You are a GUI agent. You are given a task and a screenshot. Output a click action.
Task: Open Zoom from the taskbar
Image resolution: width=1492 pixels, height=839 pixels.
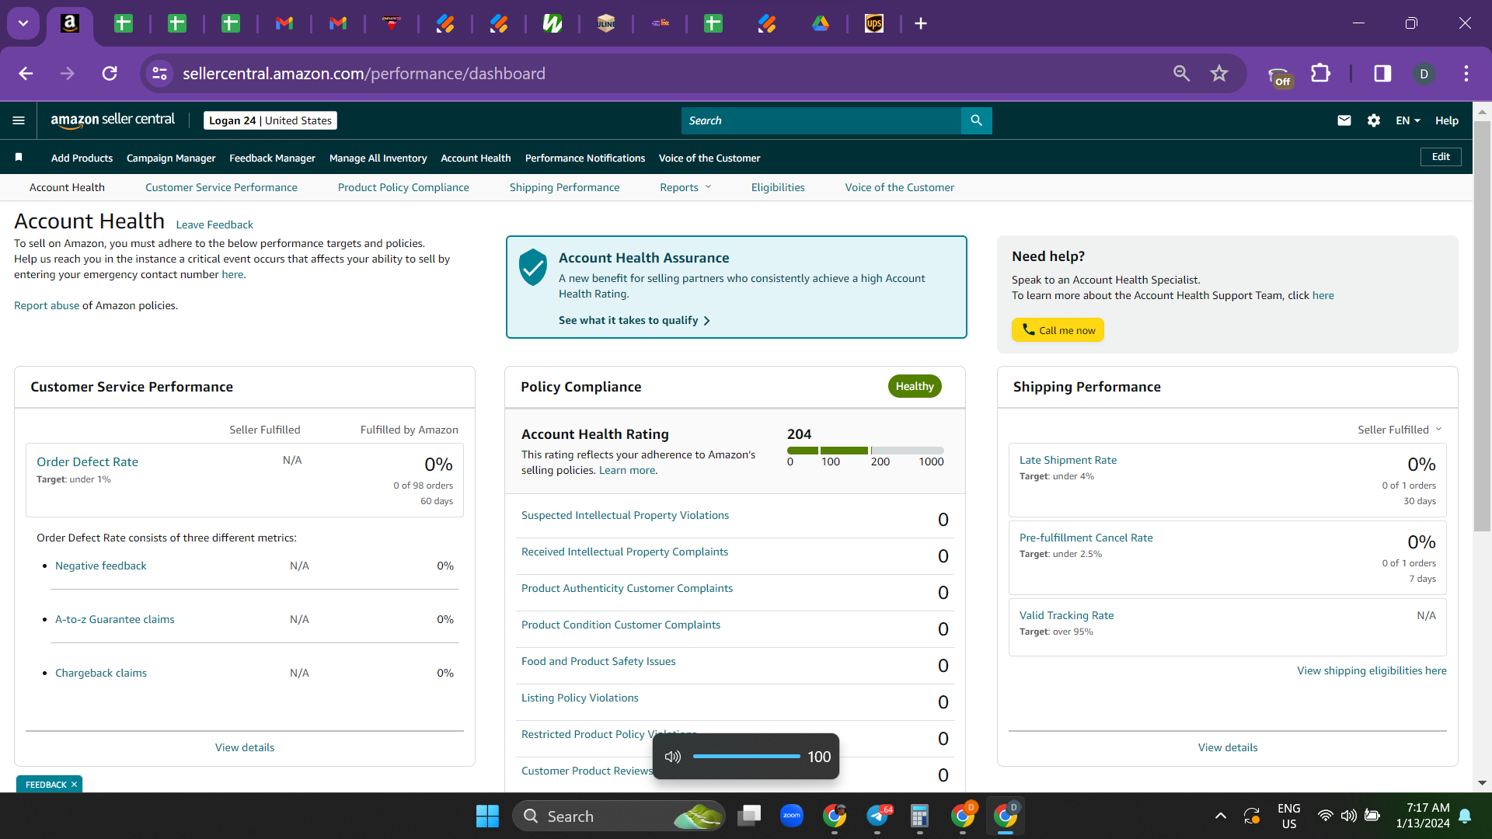[792, 816]
